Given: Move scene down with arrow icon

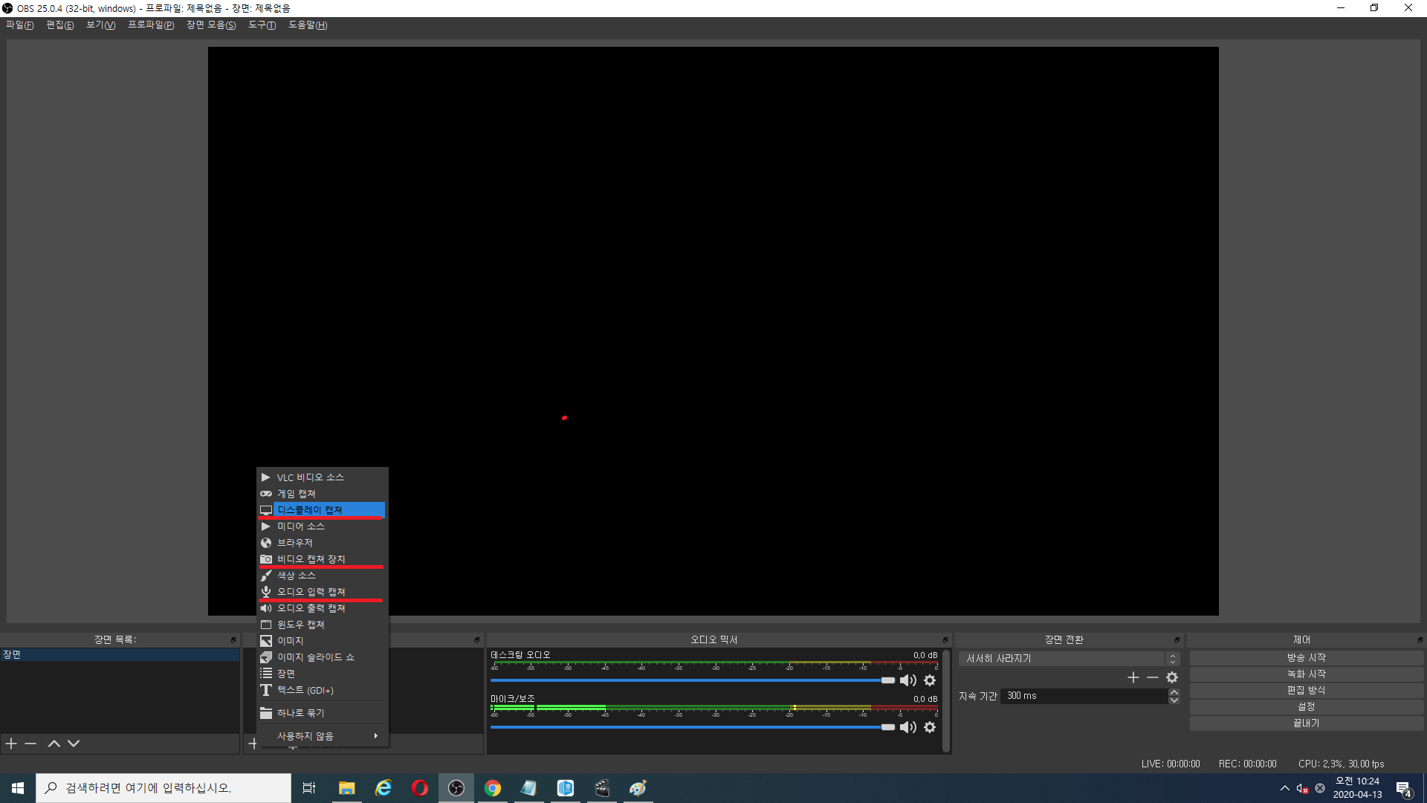Looking at the screenshot, I should coord(74,744).
